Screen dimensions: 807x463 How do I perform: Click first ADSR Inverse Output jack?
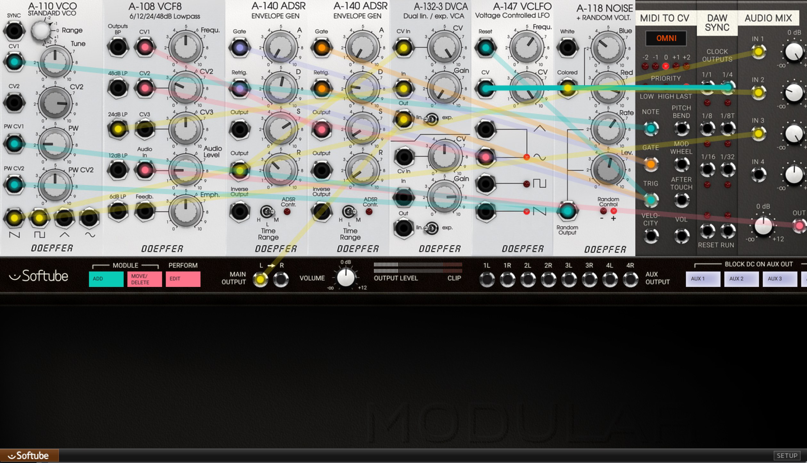tap(240, 211)
